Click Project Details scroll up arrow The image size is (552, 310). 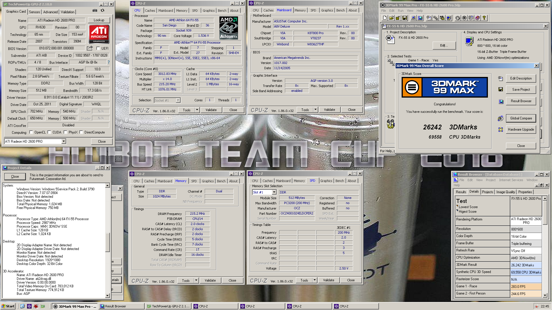107,186
